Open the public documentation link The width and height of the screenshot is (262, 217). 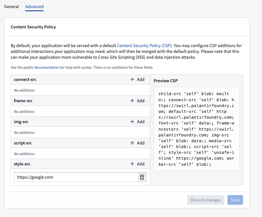[x=46, y=67]
